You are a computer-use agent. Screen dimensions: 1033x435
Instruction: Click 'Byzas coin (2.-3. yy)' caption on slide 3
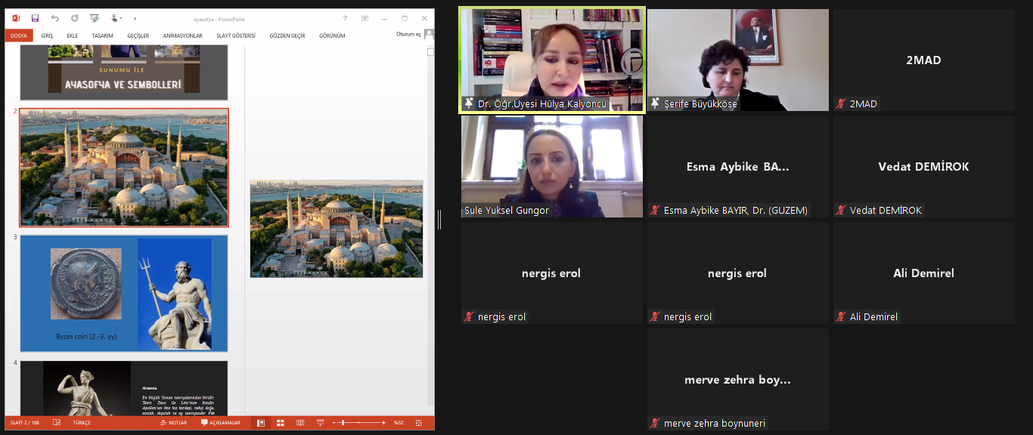pyautogui.click(x=85, y=336)
